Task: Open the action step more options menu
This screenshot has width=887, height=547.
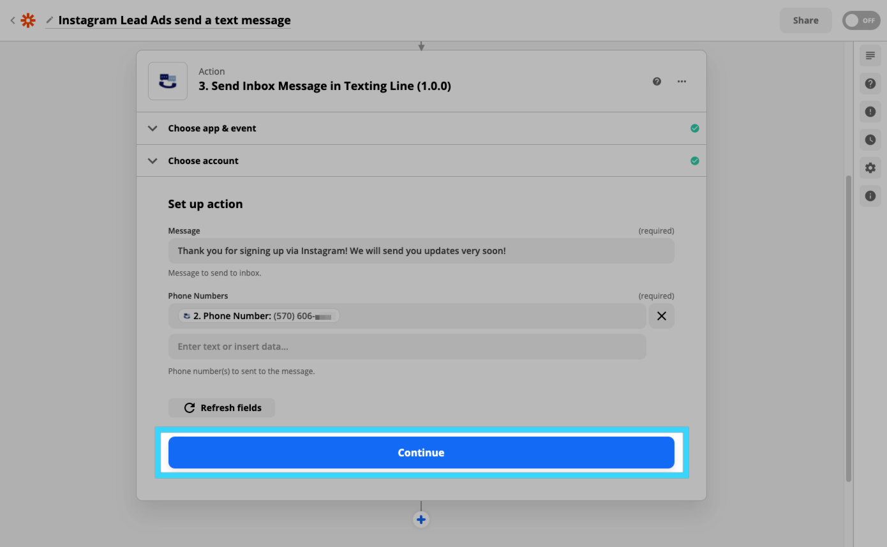Action: (x=682, y=82)
